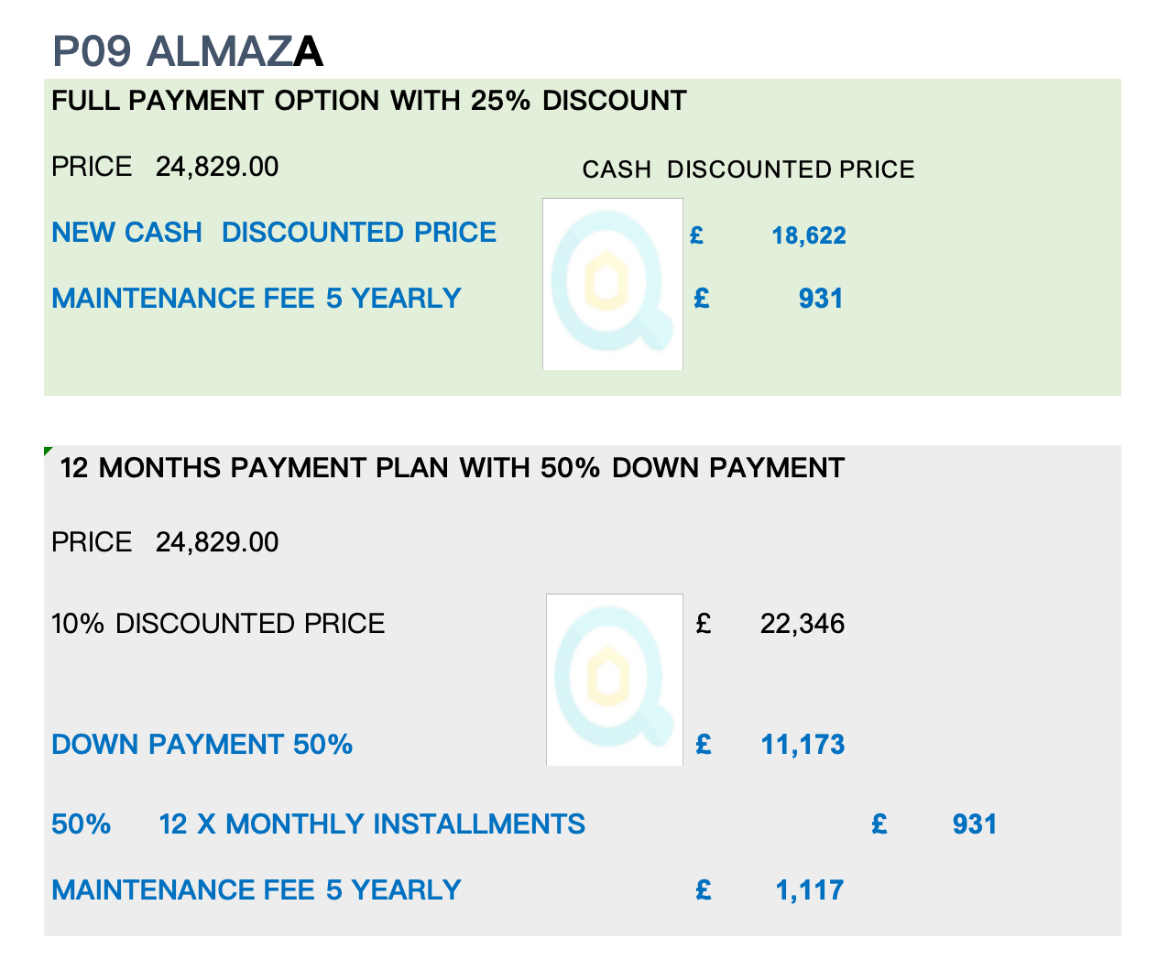
Task: Click the pound symbol beside monthly 931
Action: click(879, 824)
